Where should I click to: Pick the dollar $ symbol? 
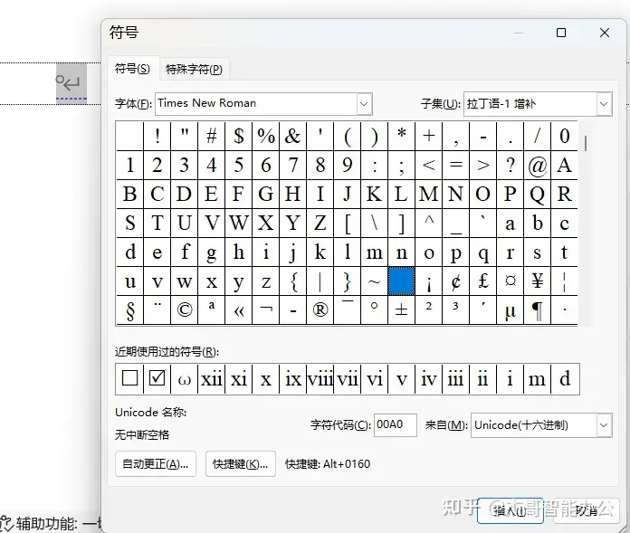239,136
